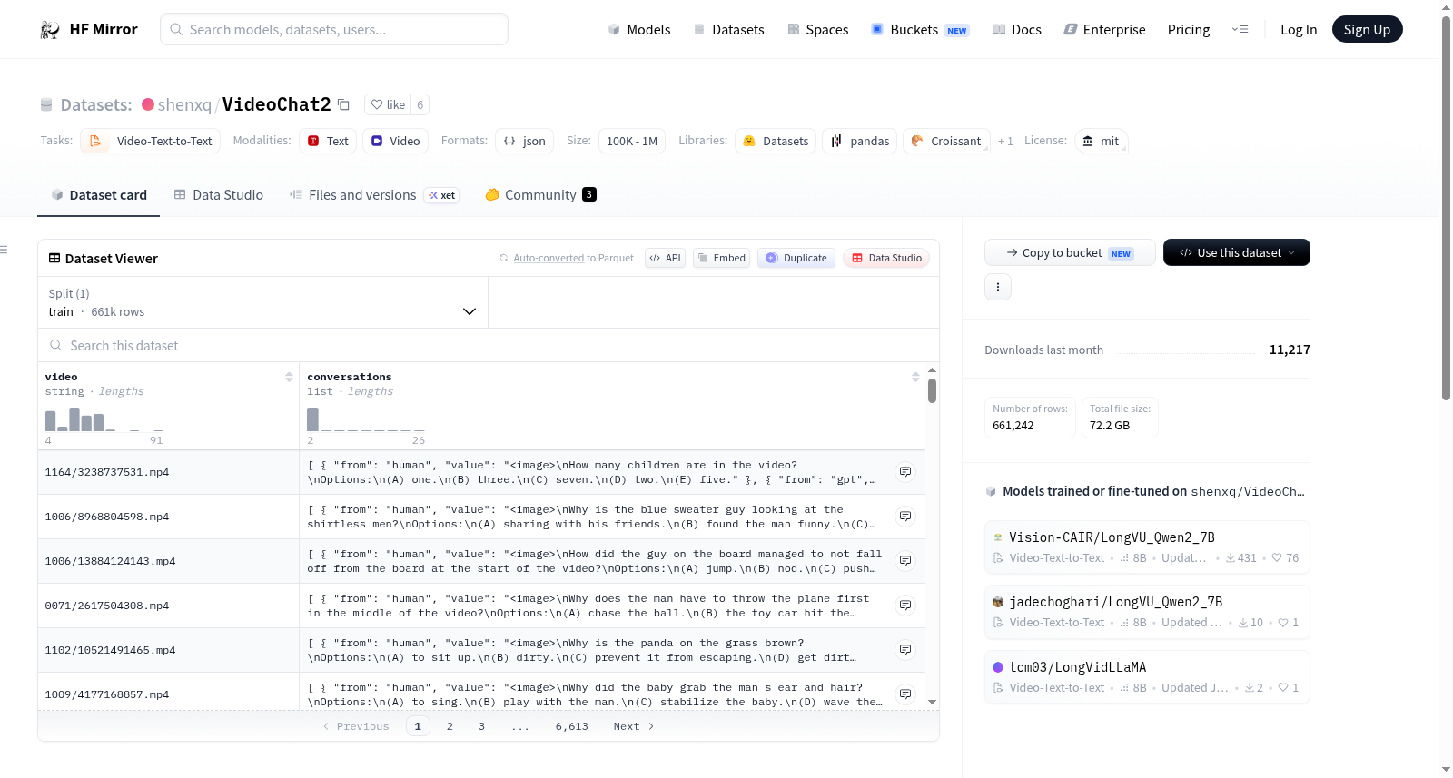Click the Next page button
This screenshot has width=1453, height=778.
633,726
